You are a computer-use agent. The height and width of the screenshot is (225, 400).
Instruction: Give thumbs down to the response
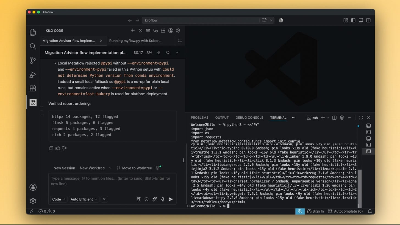point(64,148)
